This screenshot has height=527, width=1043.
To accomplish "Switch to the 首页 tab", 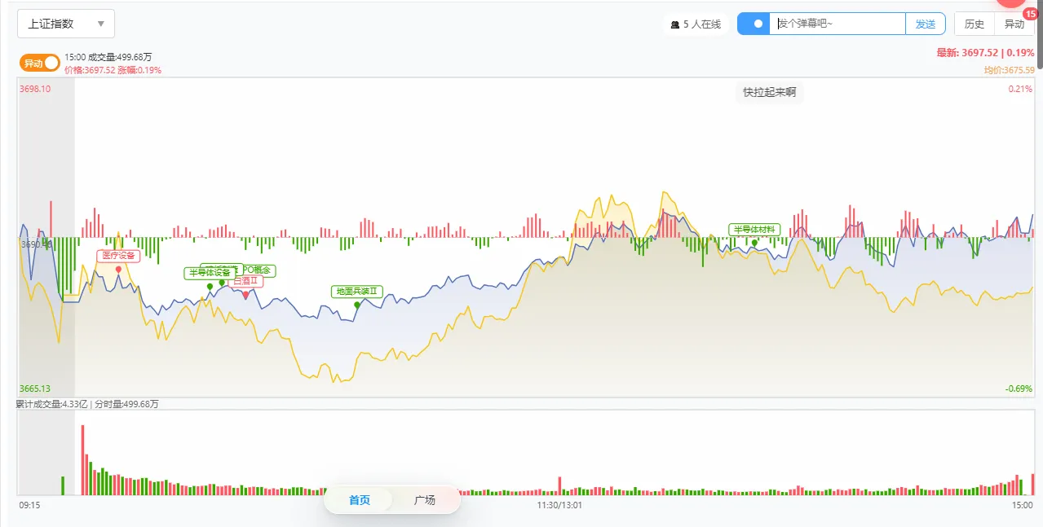I will (x=360, y=500).
